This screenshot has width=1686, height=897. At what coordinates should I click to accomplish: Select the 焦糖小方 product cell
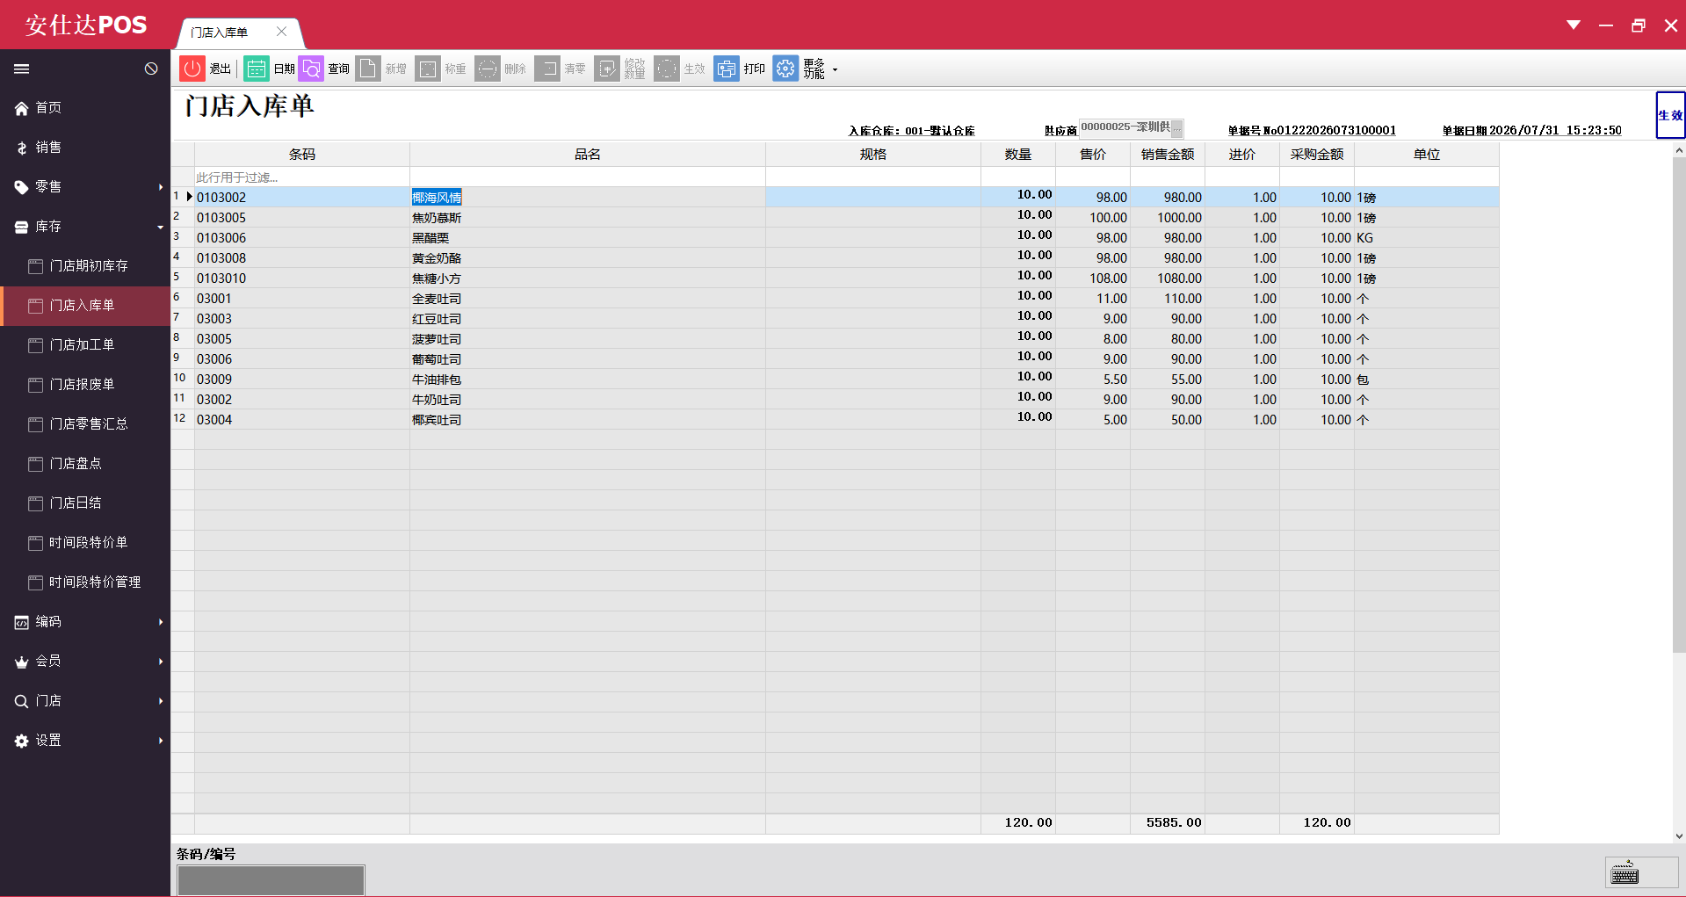pos(588,279)
